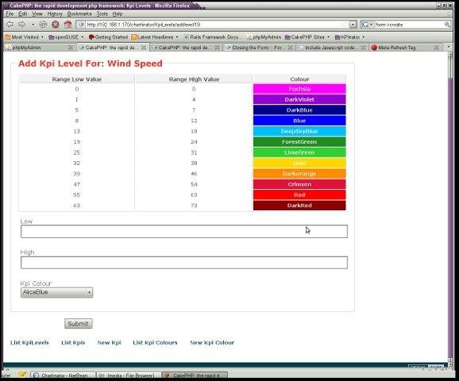
Task: Open the Rails Framework Docu bookmark
Action: coord(213,37)
